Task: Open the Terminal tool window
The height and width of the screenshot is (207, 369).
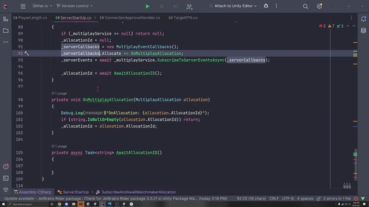Action: click(6, 178)
